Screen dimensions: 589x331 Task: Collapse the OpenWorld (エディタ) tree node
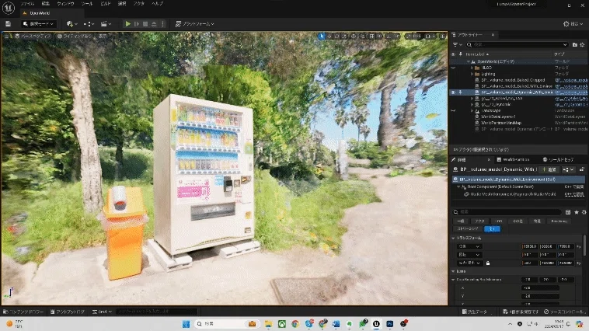[x=469, y=61]
